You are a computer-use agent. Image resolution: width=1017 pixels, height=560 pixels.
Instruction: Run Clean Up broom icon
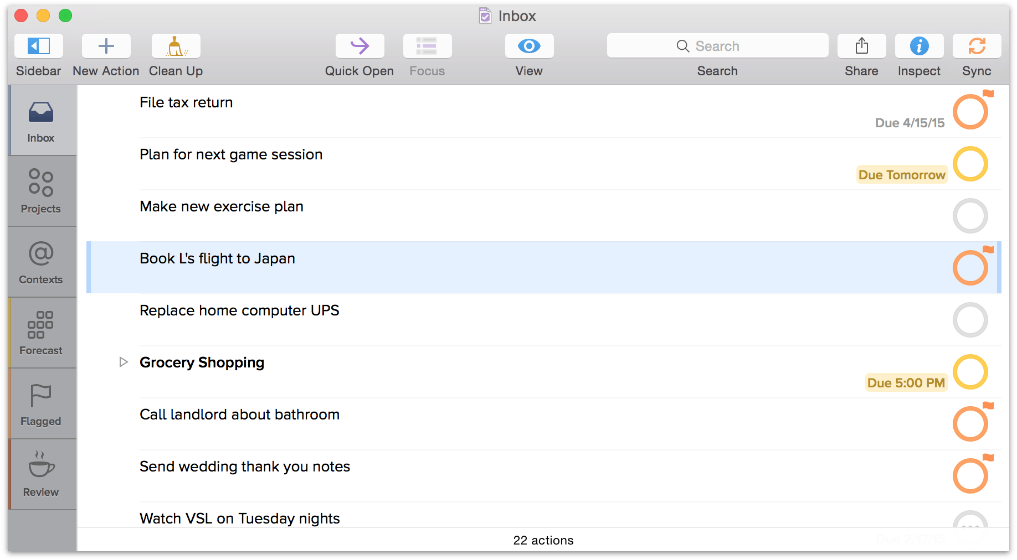176,46
